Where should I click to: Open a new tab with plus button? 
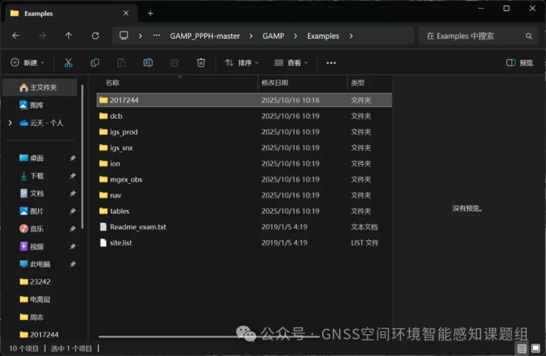(150, 13)
